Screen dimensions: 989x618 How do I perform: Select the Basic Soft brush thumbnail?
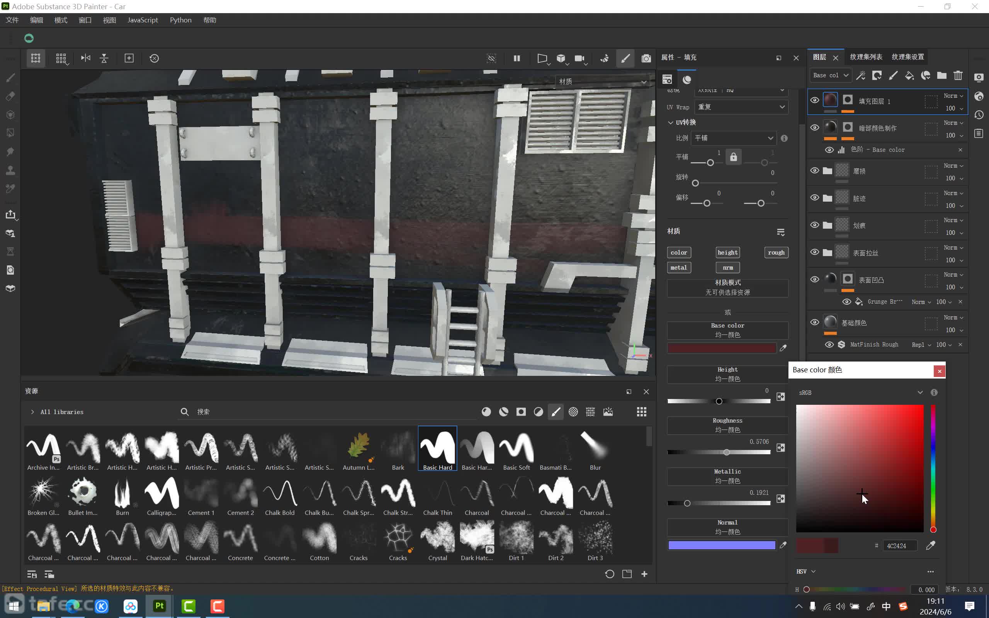517,448
